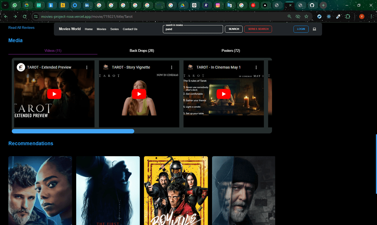Open the Google Translate tab
The height and width of the screenshot is (225, 377).
pyautogui.click(x=230, y=5)
